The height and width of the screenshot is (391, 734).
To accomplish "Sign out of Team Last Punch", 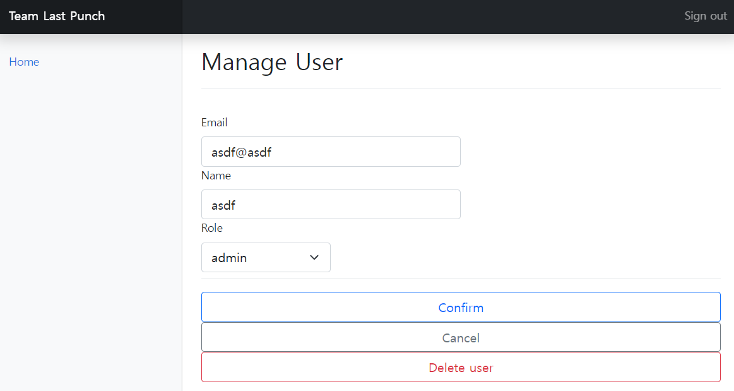I will (705, 16).
